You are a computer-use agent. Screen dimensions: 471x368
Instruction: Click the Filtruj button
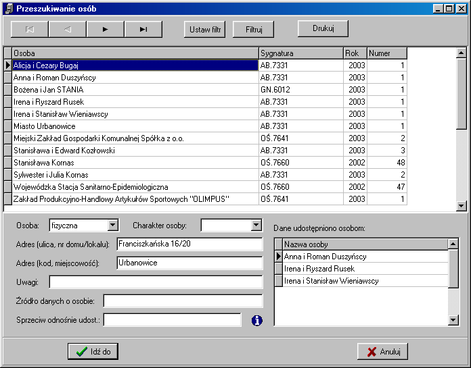coord(253,29)
